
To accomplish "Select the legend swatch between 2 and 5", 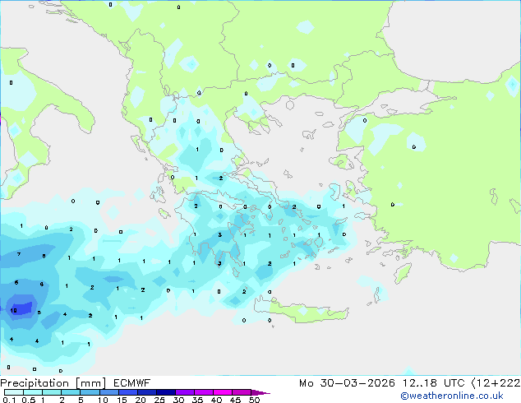I will point(71,392).
